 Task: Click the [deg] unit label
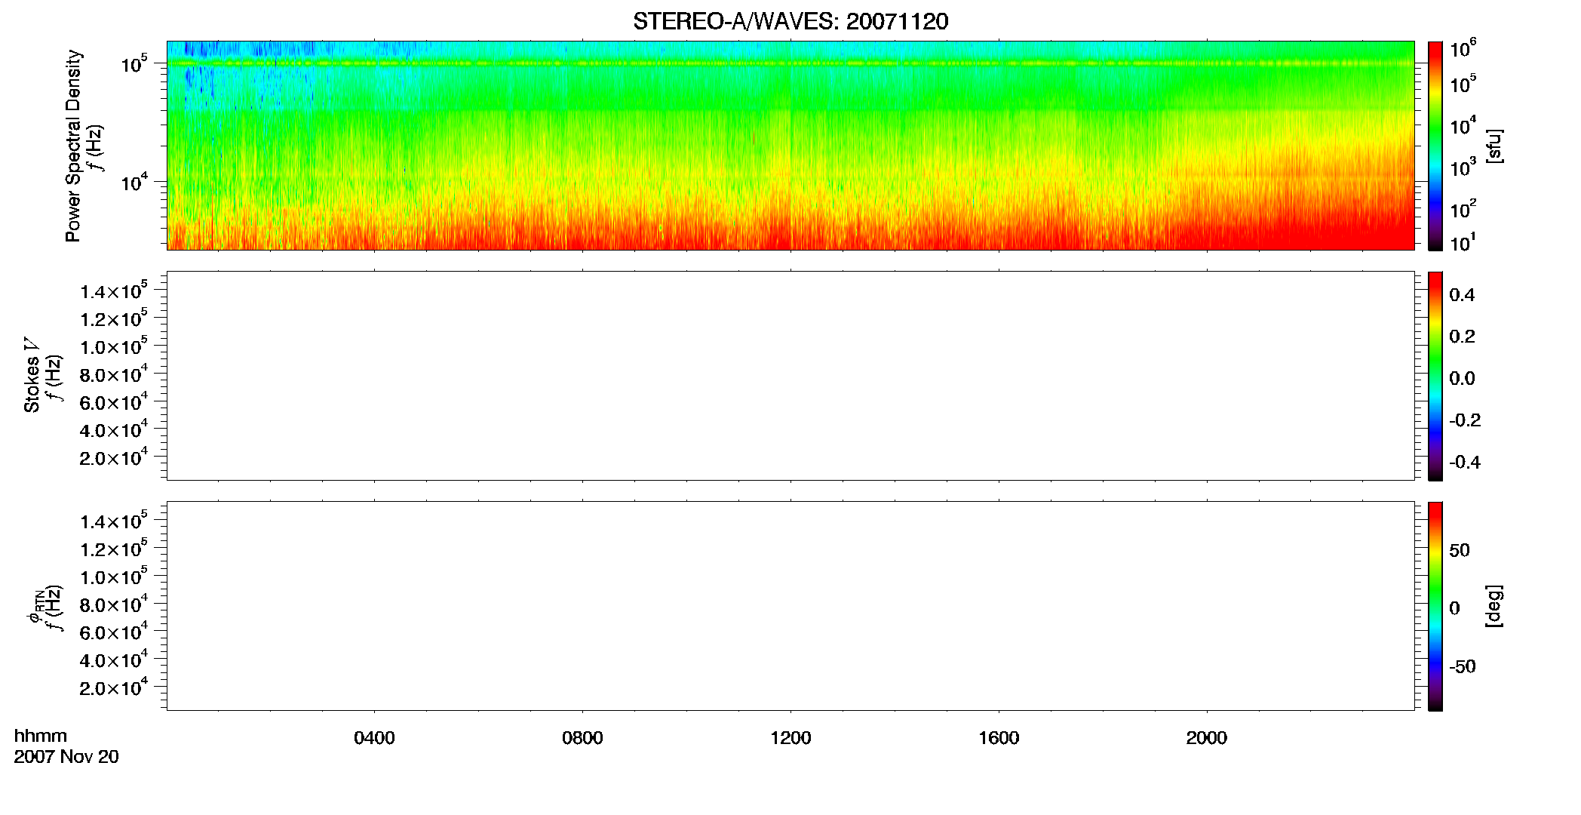(1495, 606)
